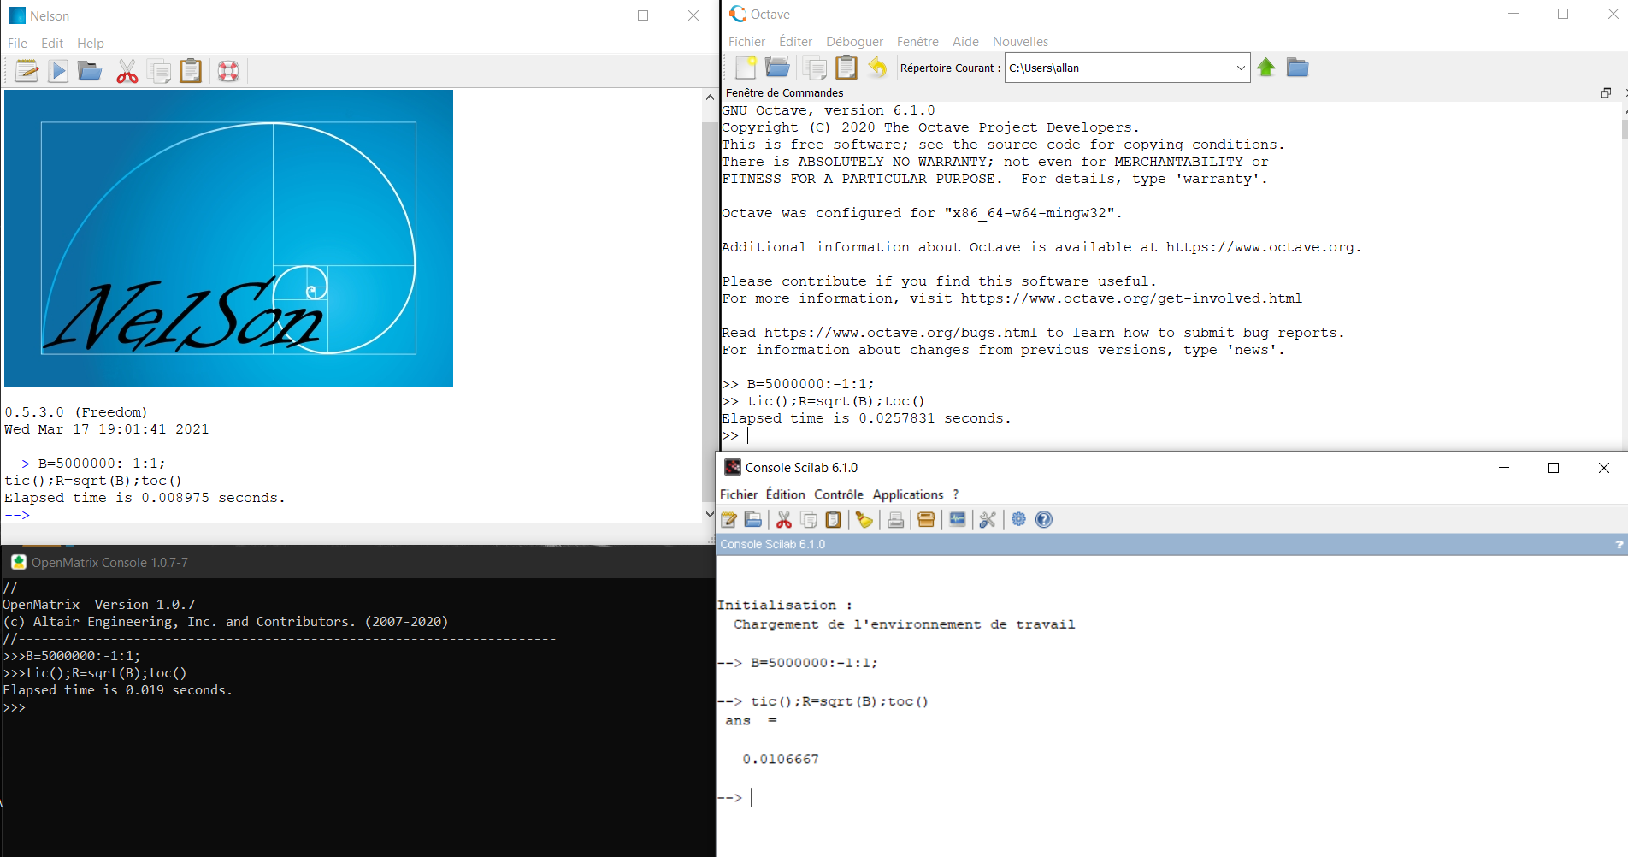
Task: Click the lifebuoy help icon in Nelson toolbar
Action: coord(228,71)
